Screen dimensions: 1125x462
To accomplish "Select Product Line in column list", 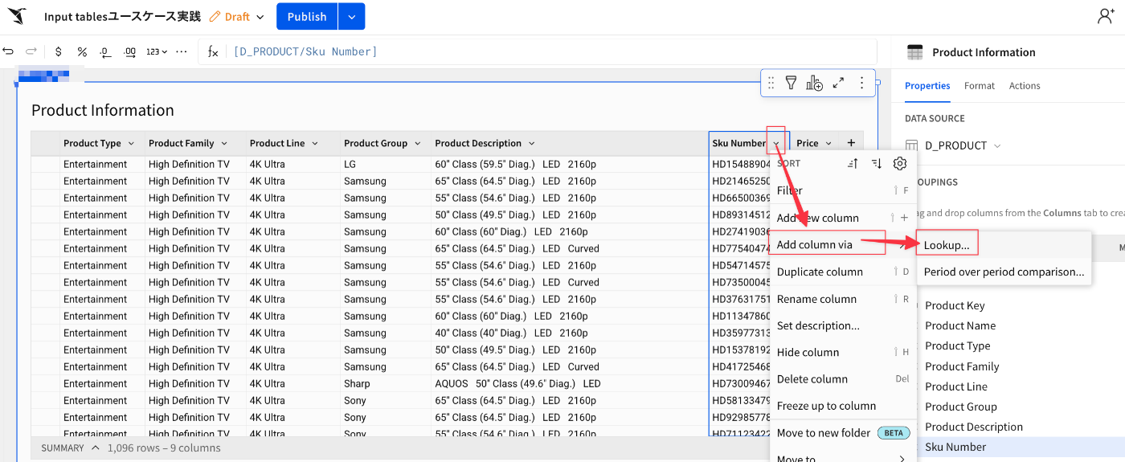I will click(956, 386).
